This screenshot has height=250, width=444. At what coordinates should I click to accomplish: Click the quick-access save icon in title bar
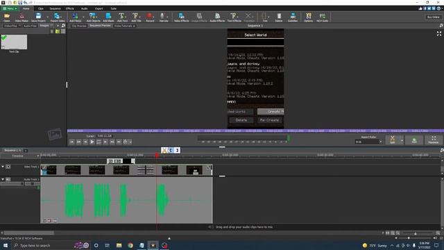coord(20,3)
